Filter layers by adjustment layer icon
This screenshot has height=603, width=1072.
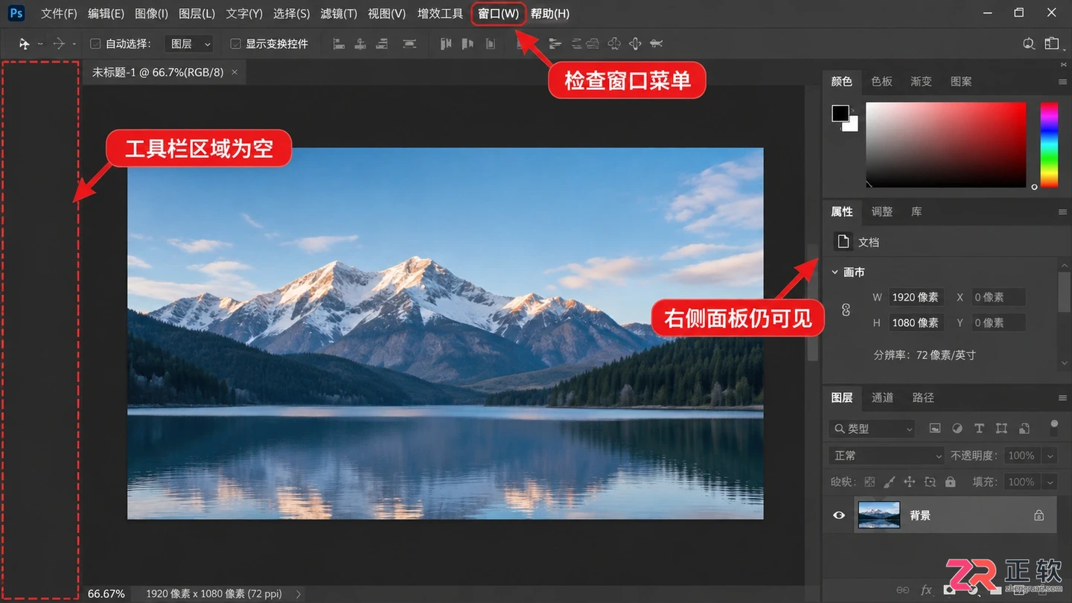957,429
